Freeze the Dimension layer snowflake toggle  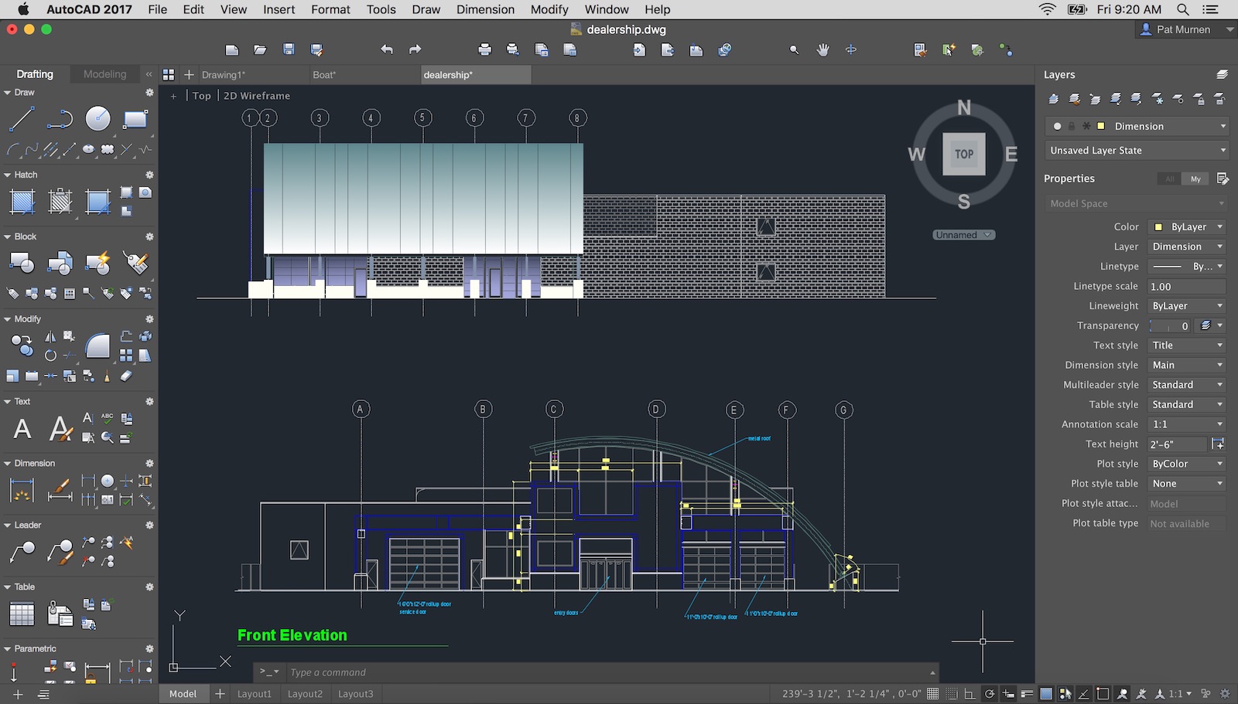pos(1086,126)
